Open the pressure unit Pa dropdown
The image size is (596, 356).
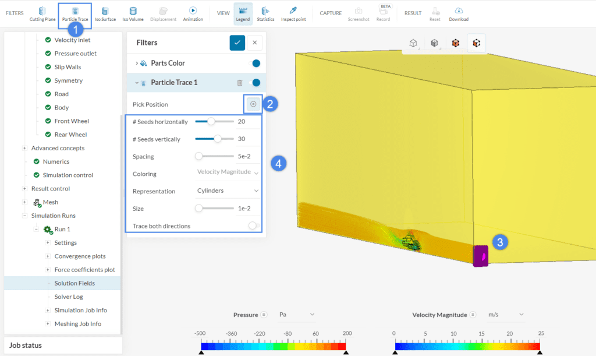(x=297, y=315)
